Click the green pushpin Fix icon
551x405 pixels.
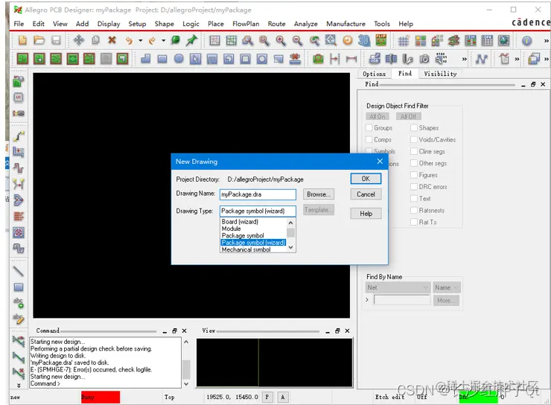pos(192,40)
